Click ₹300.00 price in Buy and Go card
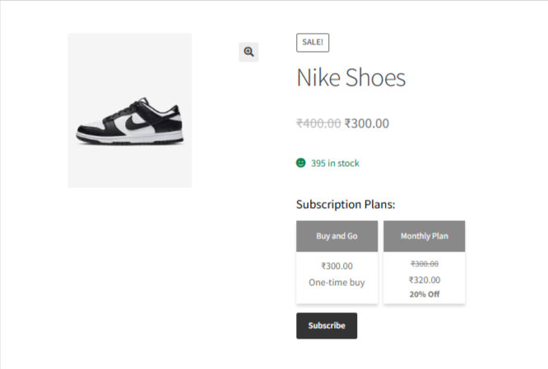The width and height of the screenshot is (548, 369). click(337, 265)
